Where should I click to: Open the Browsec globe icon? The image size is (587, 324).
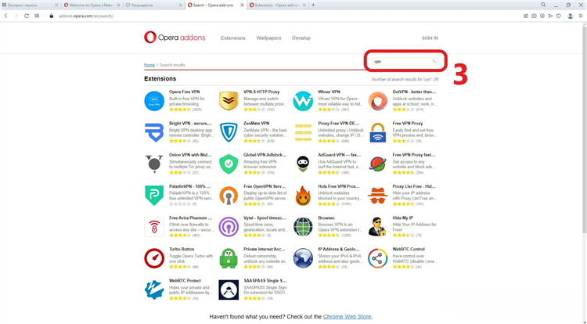tap(303, 227)
